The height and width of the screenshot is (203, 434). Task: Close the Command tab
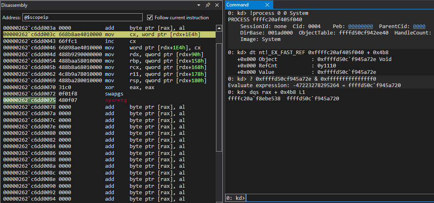pos(267,5)
